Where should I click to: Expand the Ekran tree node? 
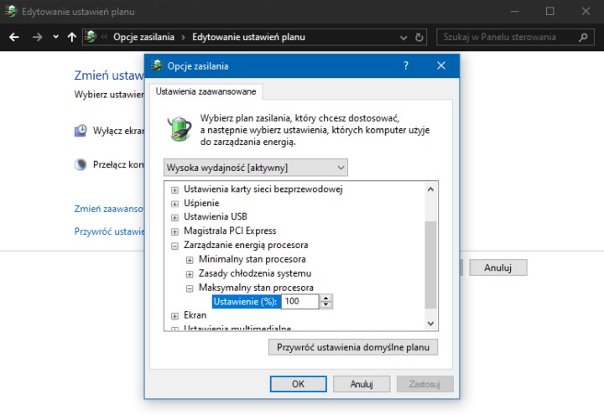pos(175,315)
